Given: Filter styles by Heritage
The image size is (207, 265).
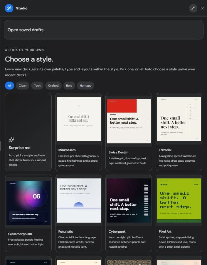Looking at the screenshot, I should click(85, 85).
